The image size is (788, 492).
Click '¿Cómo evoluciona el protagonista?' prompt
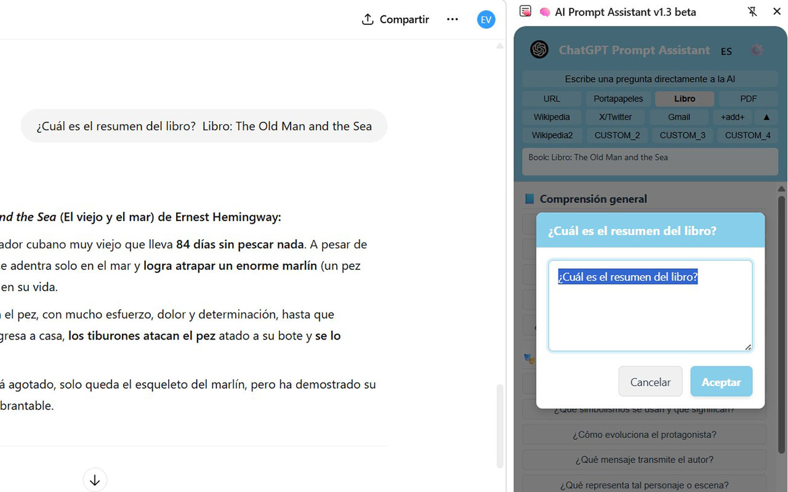[x=645, y=435]
